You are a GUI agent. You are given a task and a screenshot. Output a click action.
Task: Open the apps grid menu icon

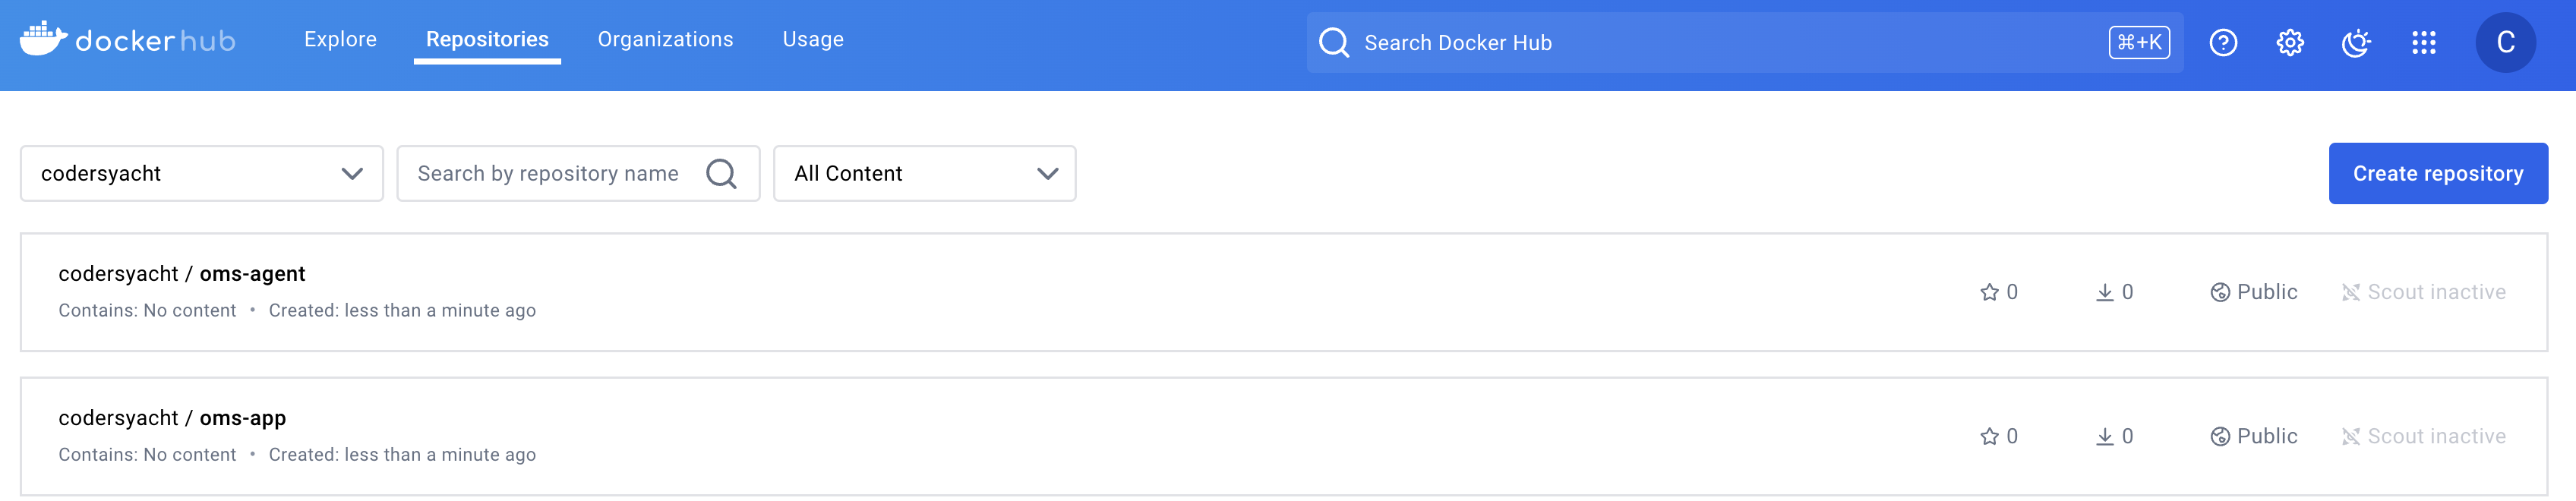2423,42
